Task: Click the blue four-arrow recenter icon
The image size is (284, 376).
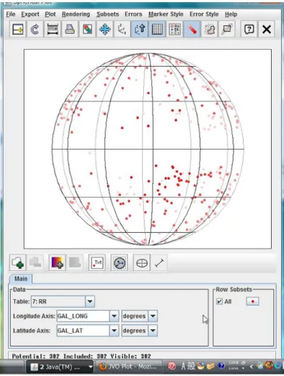Action: (x=105, y=29)
